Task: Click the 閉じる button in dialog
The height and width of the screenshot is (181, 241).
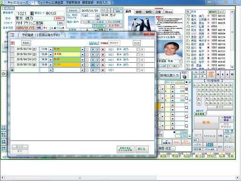Action: click(142, 149)
